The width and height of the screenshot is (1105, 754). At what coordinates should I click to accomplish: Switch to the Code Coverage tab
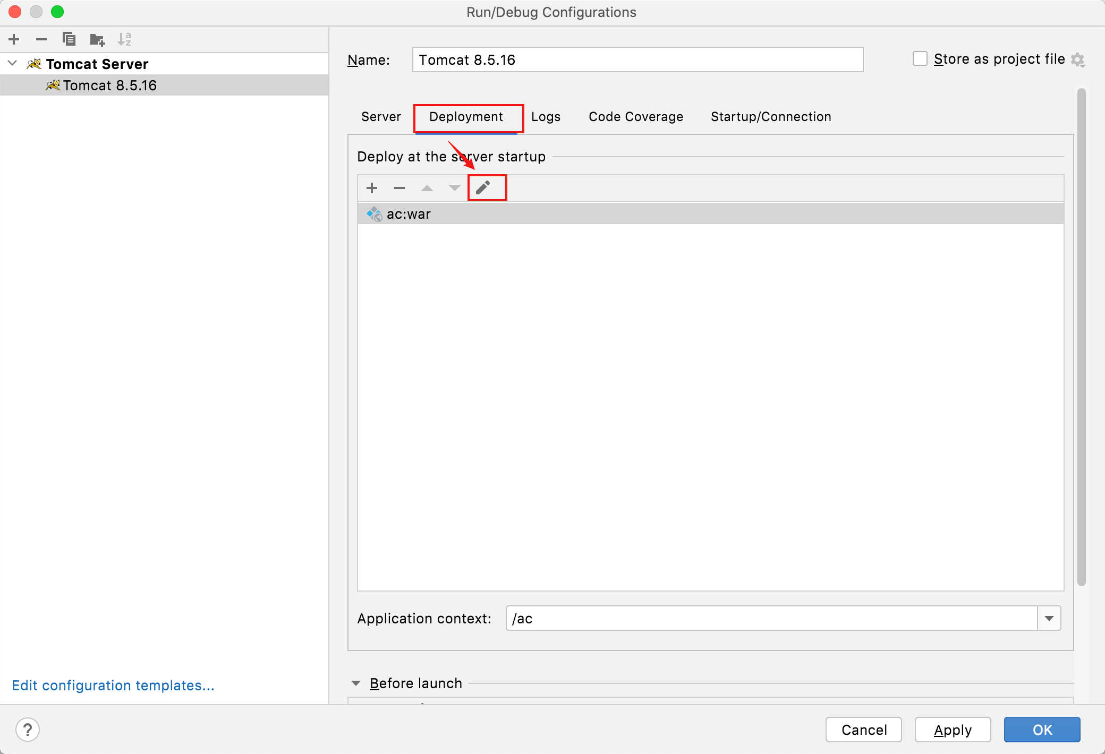[636, 117]
